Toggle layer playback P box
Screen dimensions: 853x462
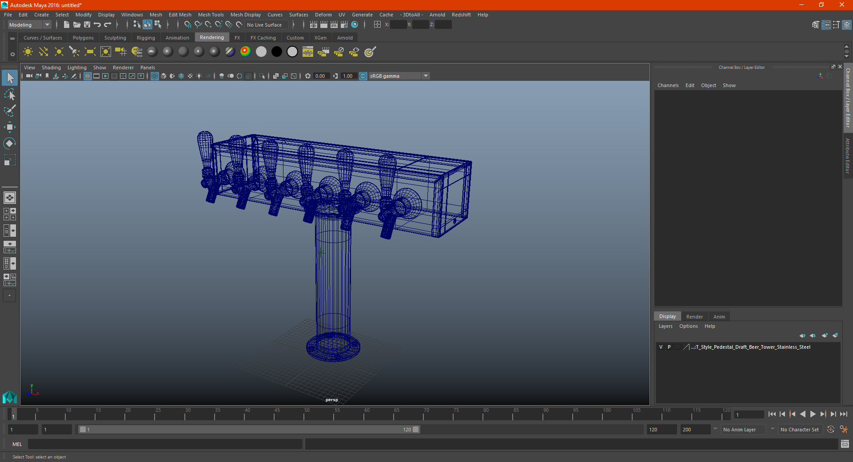coord(669,347)
